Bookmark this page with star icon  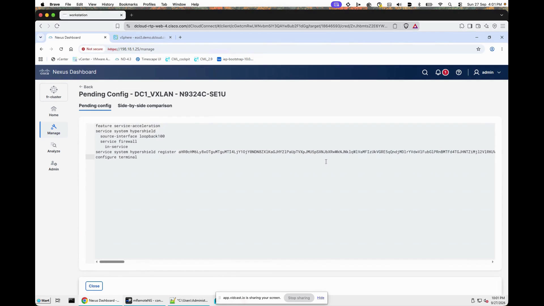pos(479,49)
